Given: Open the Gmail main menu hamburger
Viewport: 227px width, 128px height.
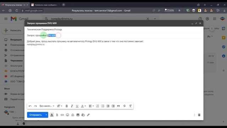Looking at the screenshot, I should (x=6, y=19).
